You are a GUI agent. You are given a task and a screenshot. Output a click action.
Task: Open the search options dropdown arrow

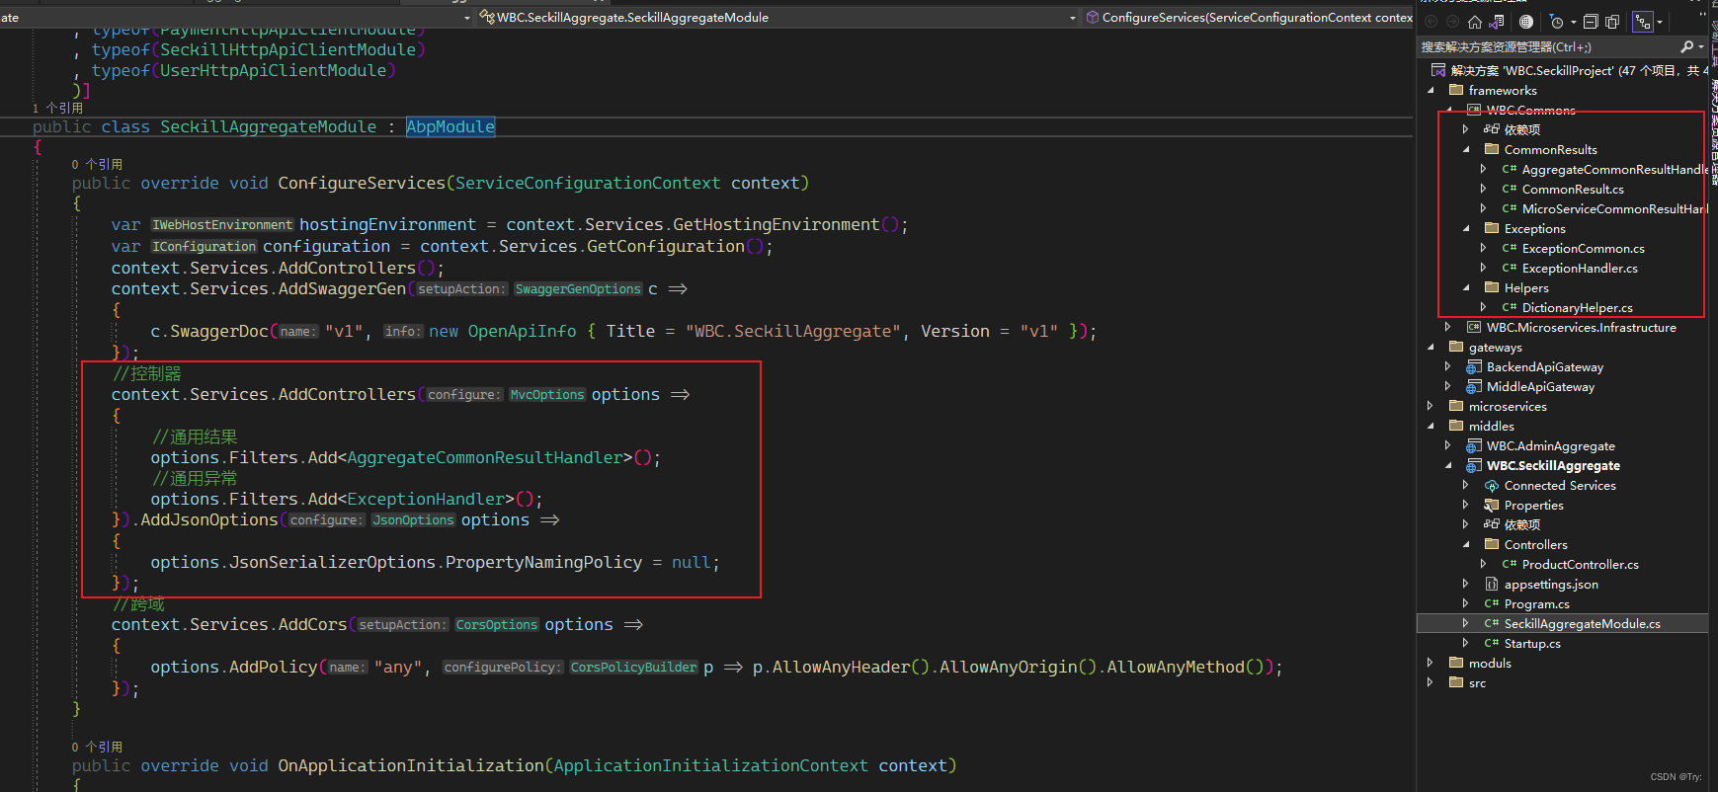coord(1700,46)
